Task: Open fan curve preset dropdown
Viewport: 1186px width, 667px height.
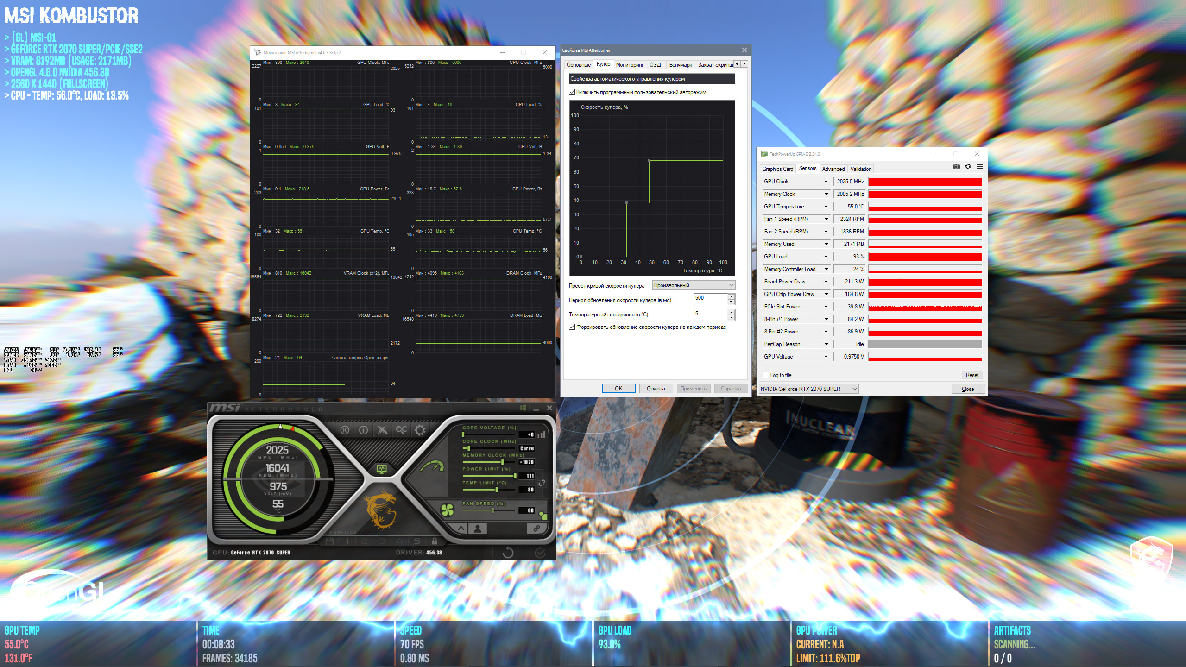Action: pos(693,285)
